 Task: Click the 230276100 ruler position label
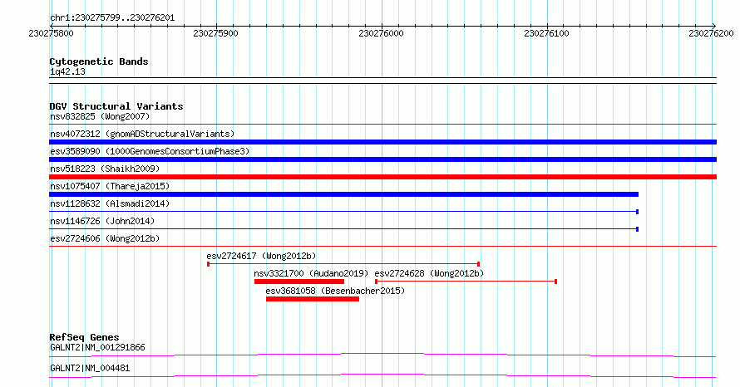[546, 33]
